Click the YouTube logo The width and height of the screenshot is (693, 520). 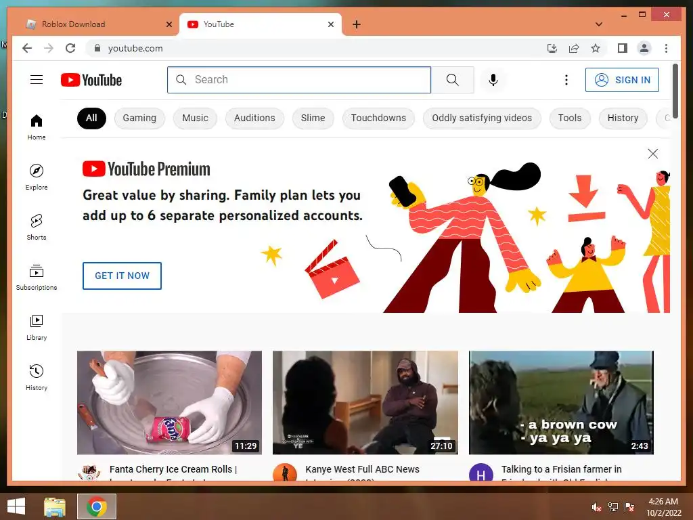[91, 80]
